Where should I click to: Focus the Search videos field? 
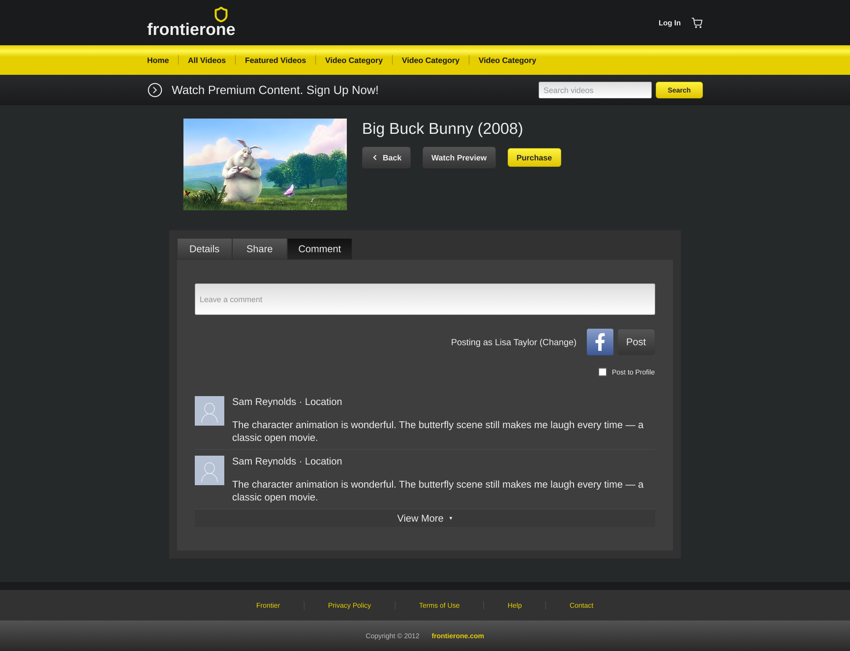[595, 90]
